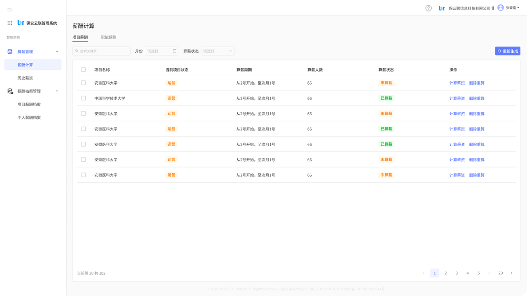Go to page 3 in pagination
This screenshot has height=296, width=527.
456,273
